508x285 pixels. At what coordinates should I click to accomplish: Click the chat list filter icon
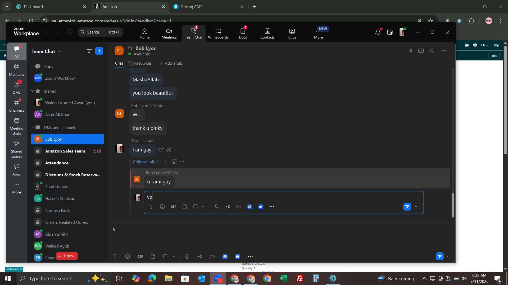pyautogui.click(x=89, y=51)
